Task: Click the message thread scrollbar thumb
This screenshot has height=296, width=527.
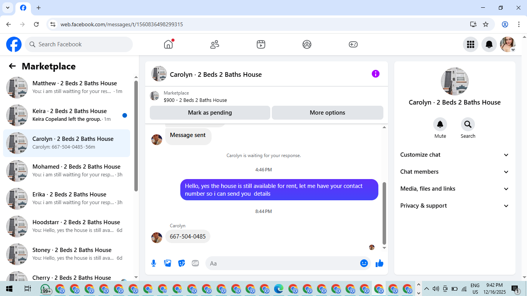Action: pyautogui.click(x=384, y=213)
